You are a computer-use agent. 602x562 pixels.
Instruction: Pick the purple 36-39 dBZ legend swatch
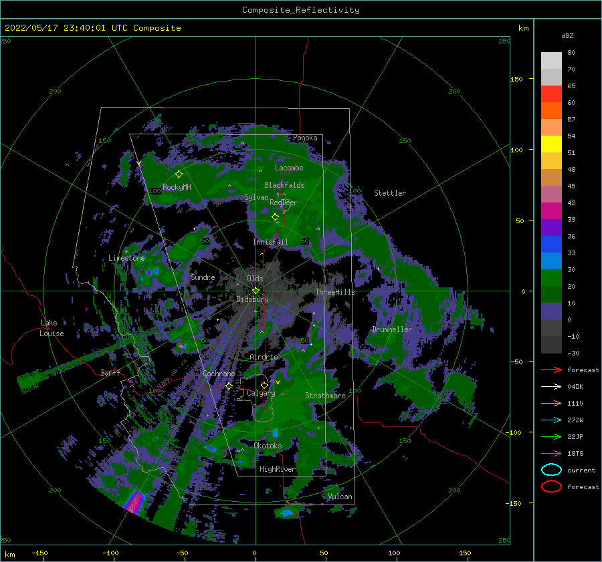(551, 227)
